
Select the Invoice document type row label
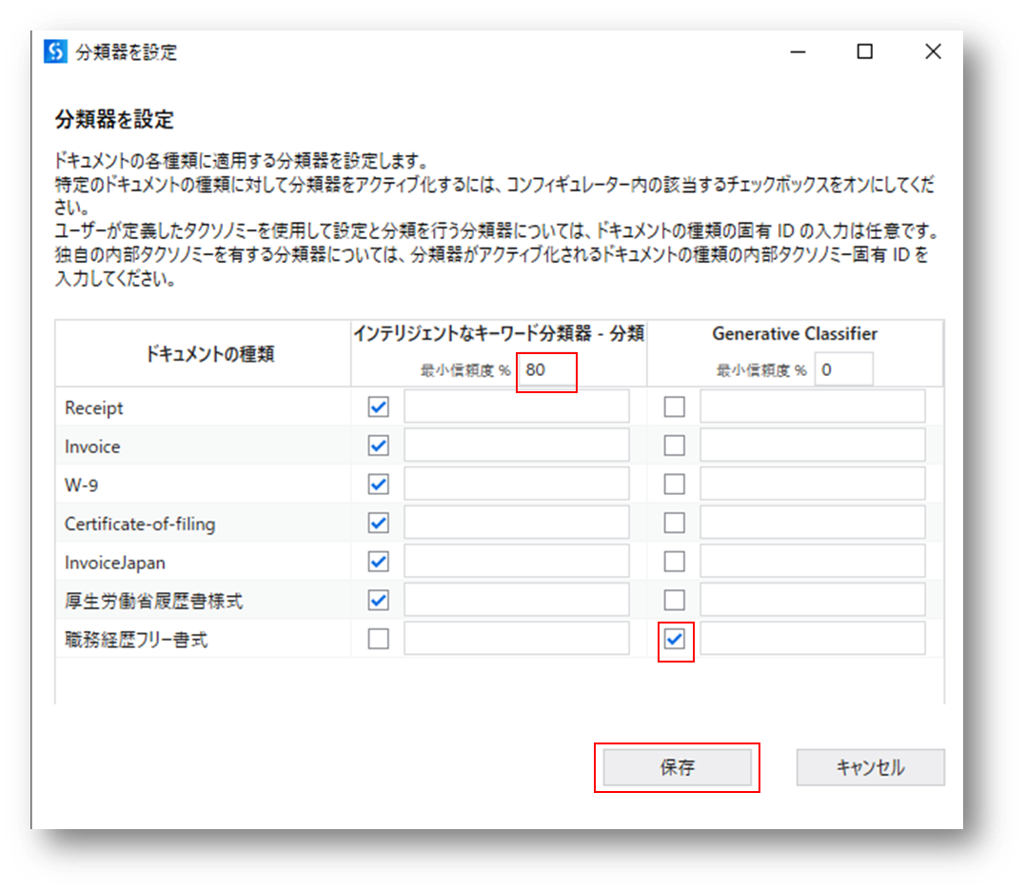(92, 446)
